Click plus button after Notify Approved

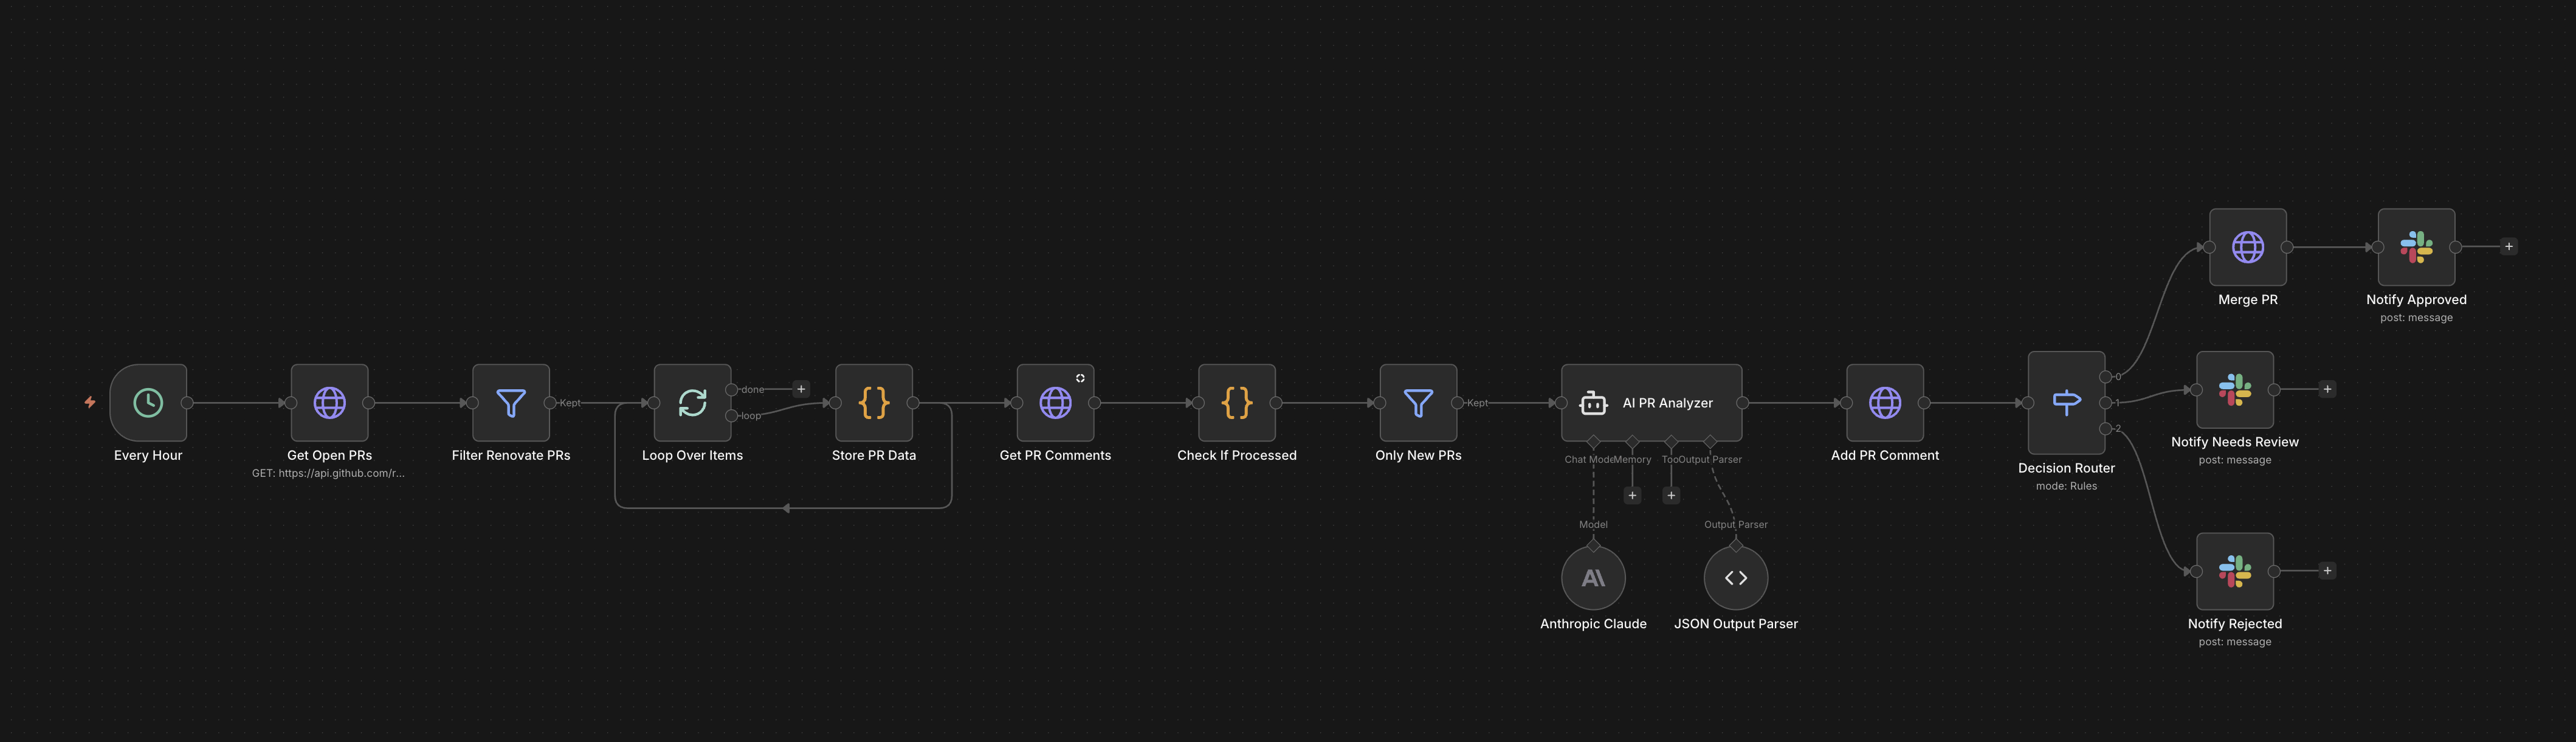[2508, 246]
